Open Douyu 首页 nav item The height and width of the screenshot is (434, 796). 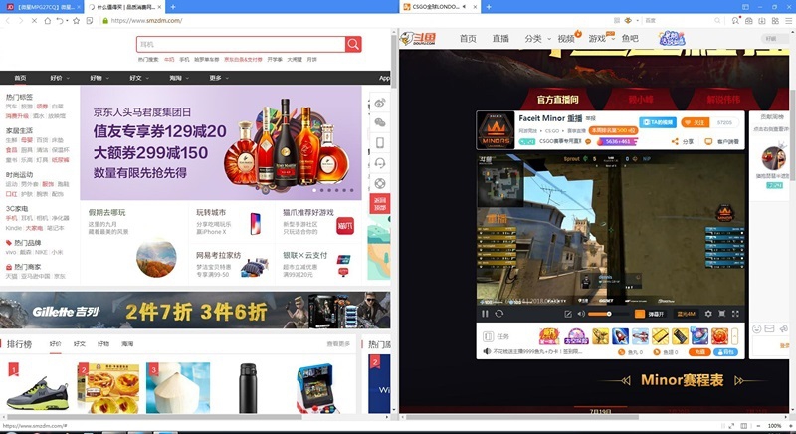click(x=468, y=39)
